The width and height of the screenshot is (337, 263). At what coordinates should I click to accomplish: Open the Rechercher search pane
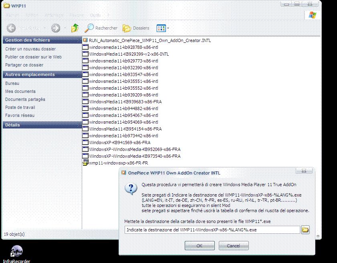point(101,28)
